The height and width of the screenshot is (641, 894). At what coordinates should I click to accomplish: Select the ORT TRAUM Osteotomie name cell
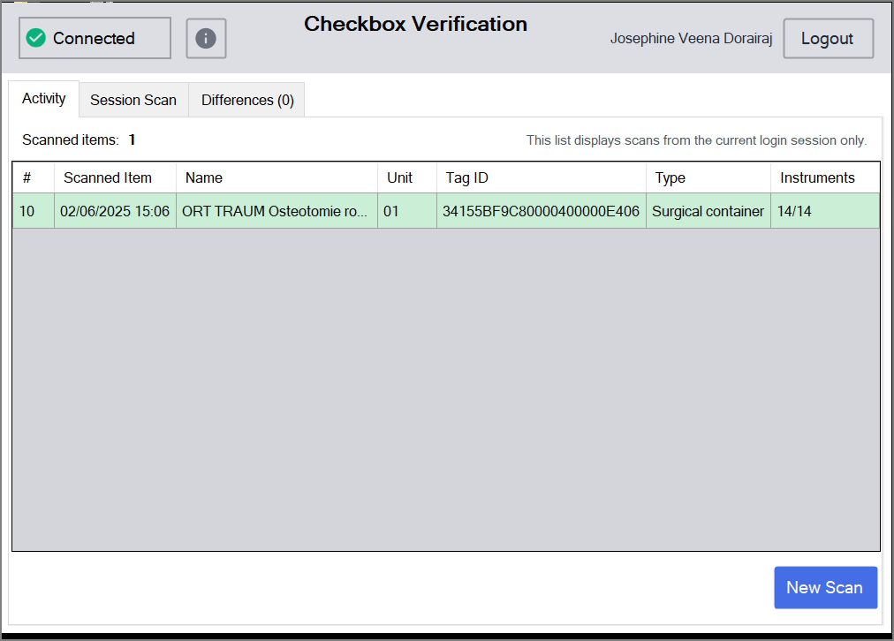pyautogui.click(x=277, y=211)
